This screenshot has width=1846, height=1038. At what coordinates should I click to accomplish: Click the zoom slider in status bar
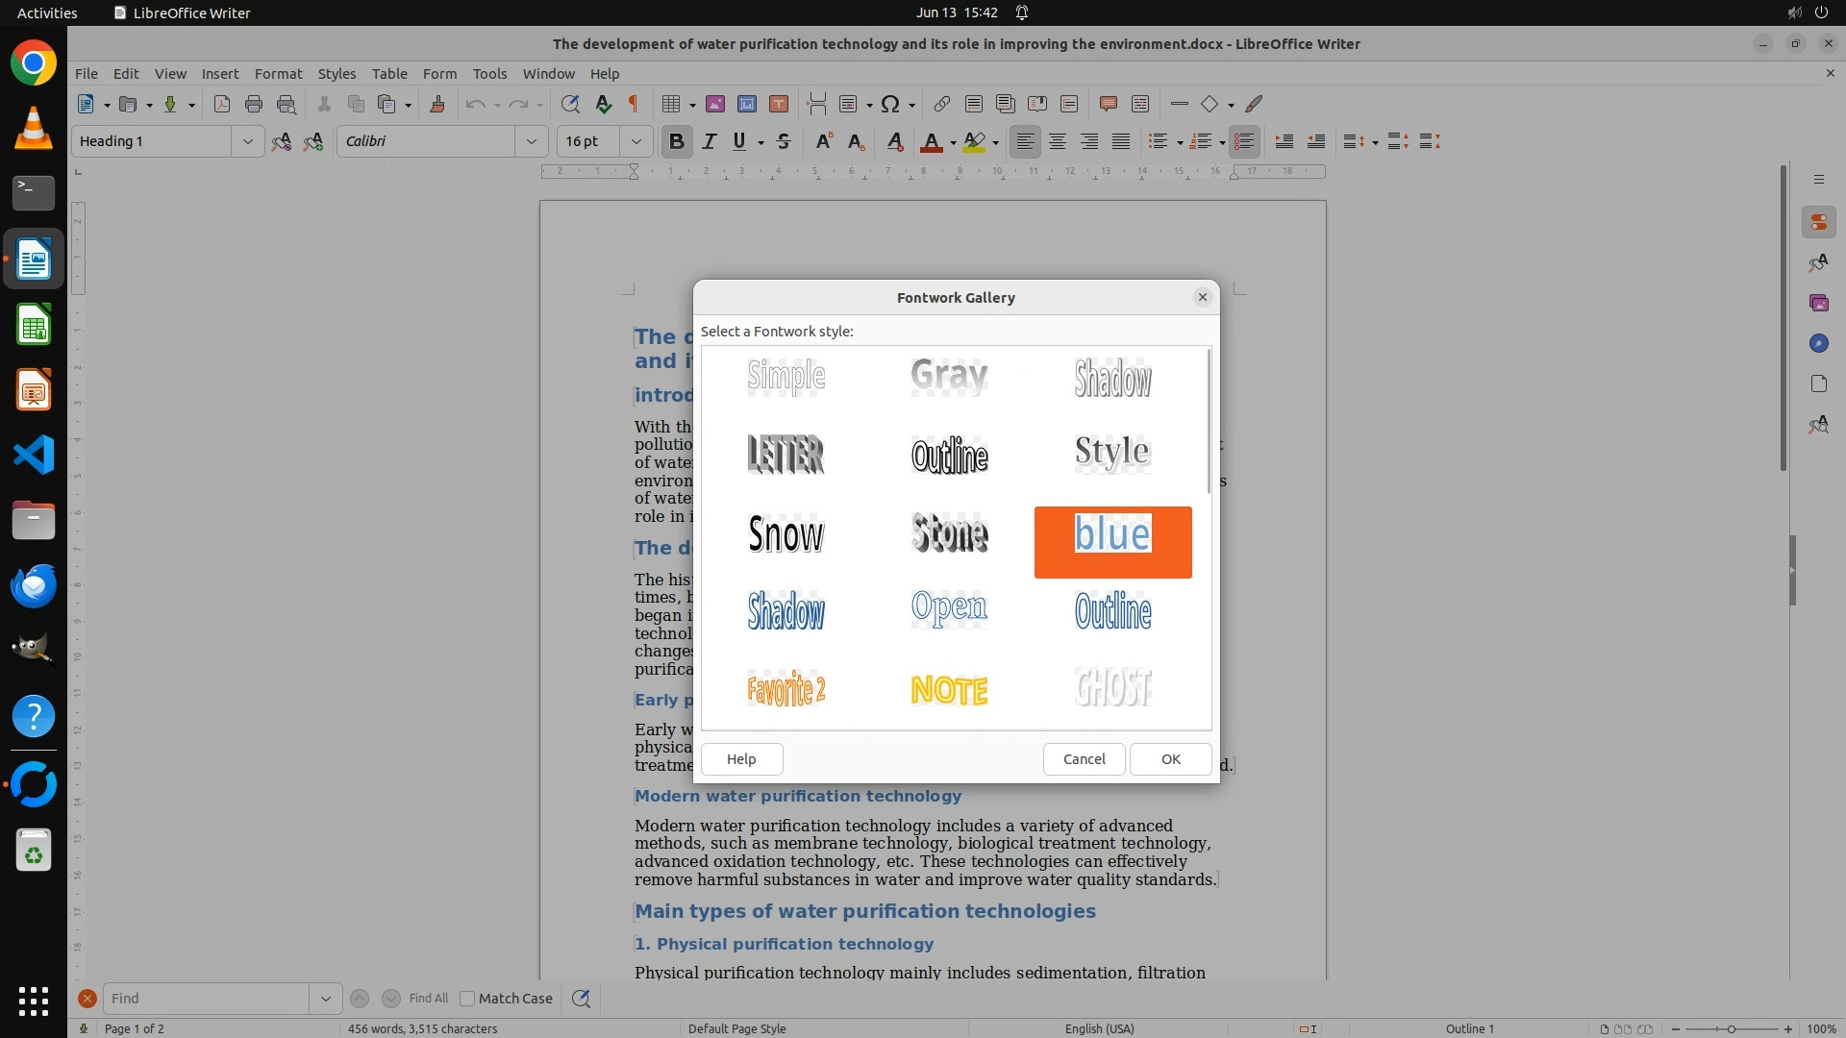coord(1731,1029)
